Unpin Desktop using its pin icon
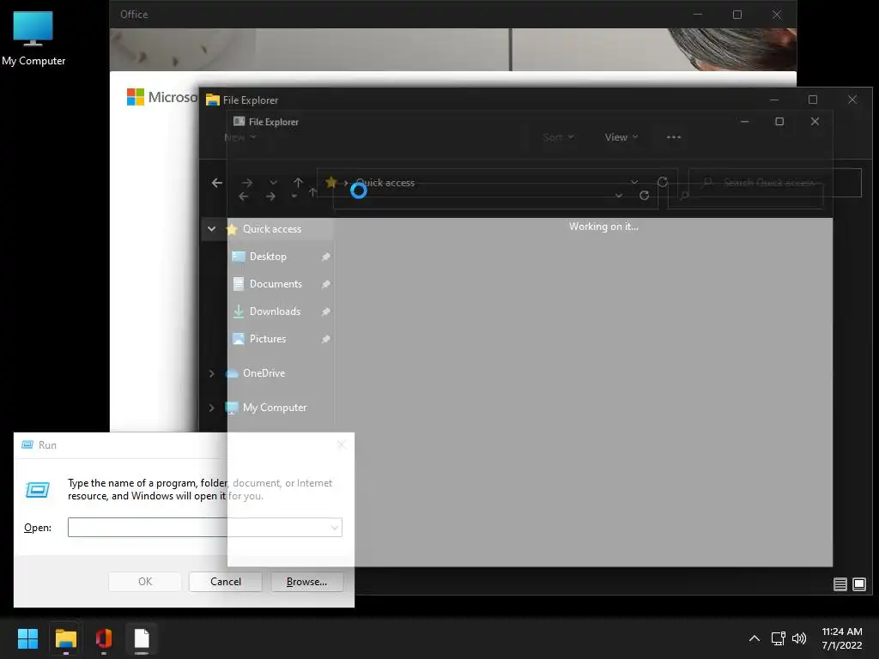 tap(325, 257)
